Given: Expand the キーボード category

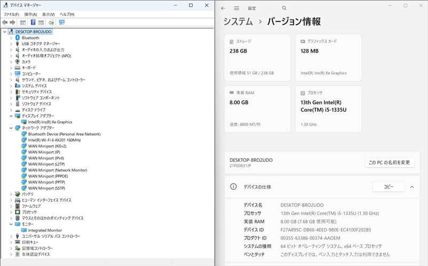Looking at the screenshot, I should (x=11, y=68).
